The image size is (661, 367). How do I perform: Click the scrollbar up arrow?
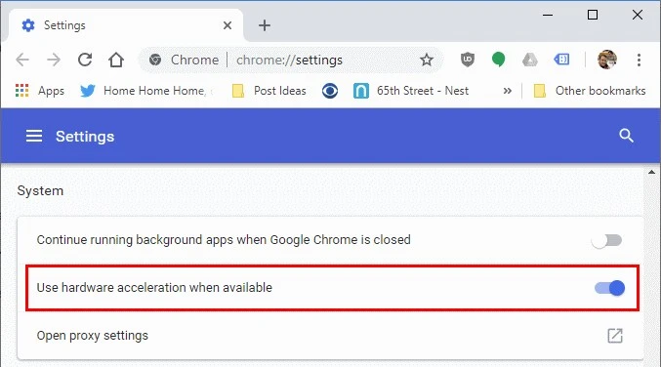coord(652,172)
